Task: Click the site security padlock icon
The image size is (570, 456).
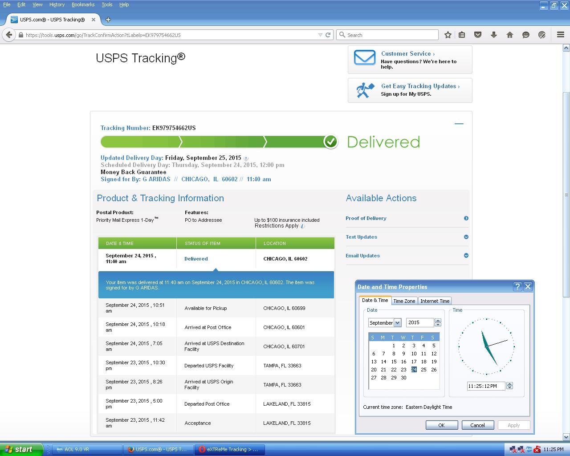Action: [20, 35]
